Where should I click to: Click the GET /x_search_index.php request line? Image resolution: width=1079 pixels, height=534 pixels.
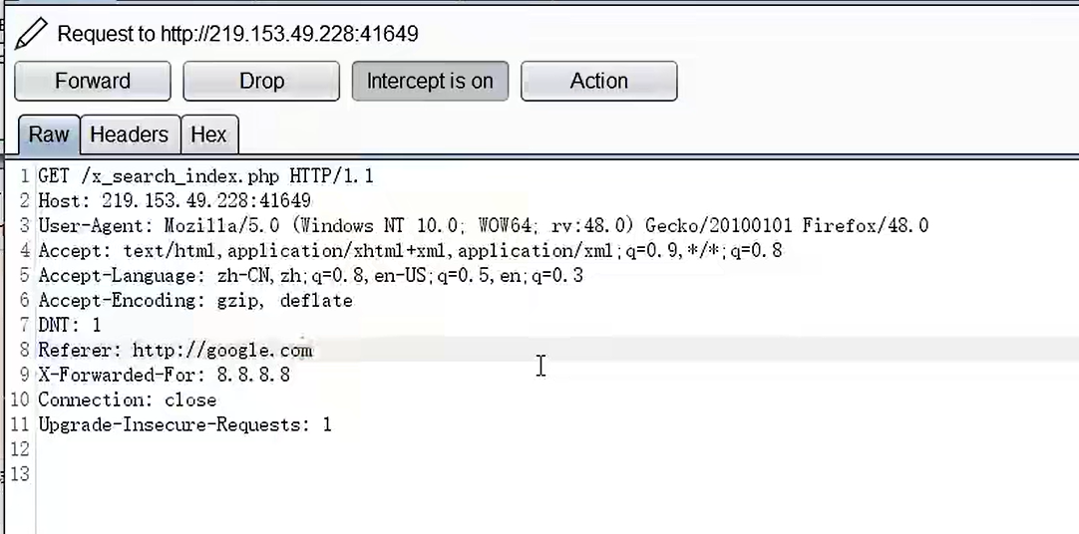click(x=205, y=176)
